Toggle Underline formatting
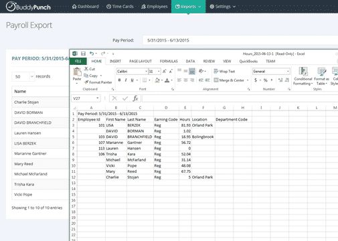 point(132,80)
